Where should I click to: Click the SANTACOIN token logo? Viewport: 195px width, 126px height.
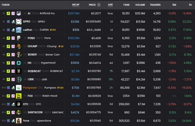coord(19,113)
